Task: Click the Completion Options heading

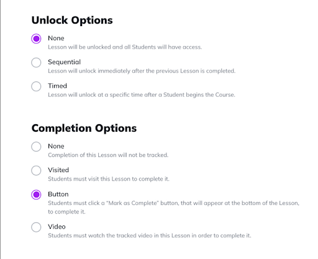Action: pos(84,128)
